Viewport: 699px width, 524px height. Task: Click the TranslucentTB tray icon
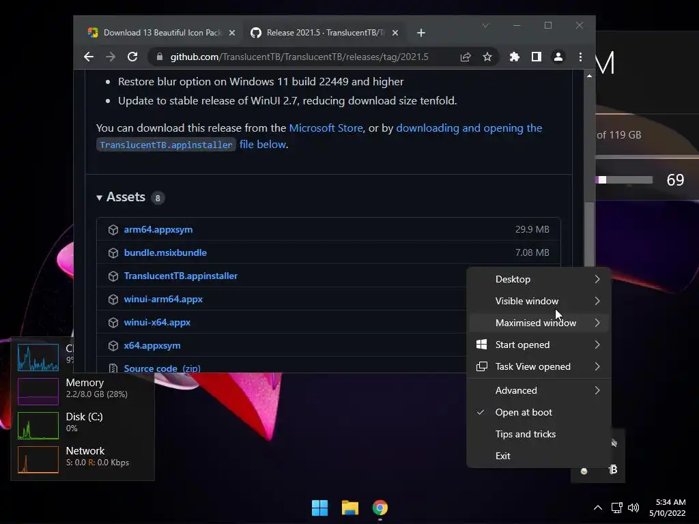coord(613,469)
